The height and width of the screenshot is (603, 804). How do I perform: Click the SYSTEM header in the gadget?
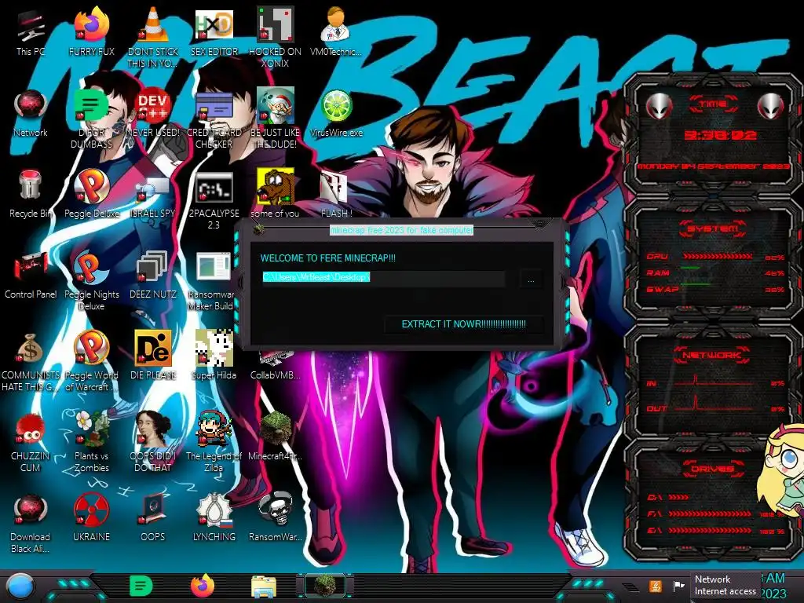713,228
